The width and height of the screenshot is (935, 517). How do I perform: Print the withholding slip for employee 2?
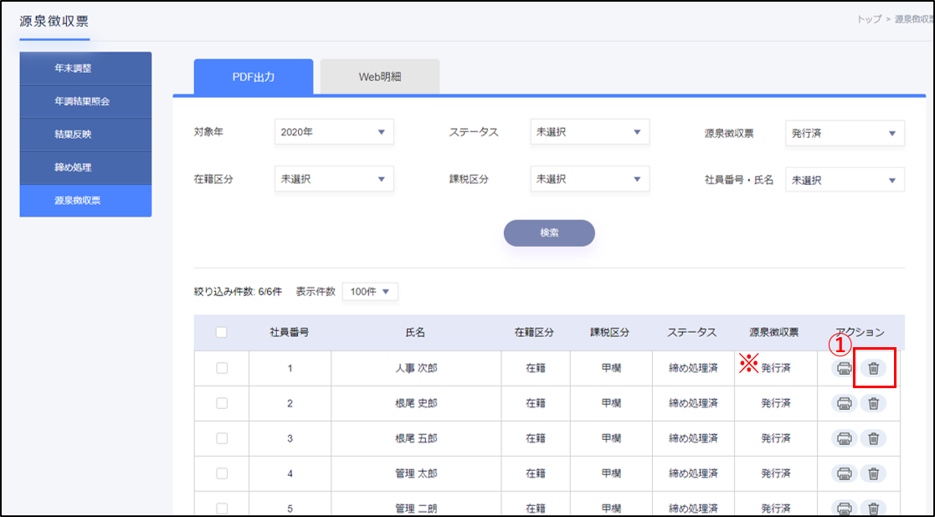pyautogui.click(x=845, y=403)
